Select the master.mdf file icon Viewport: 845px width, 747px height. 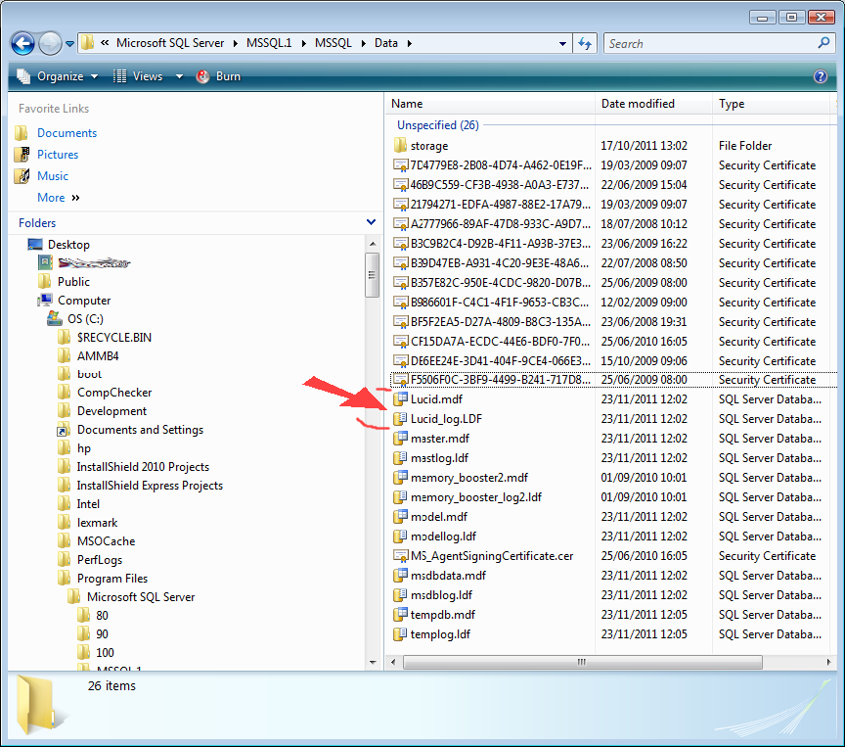click(x=400, y=438)
